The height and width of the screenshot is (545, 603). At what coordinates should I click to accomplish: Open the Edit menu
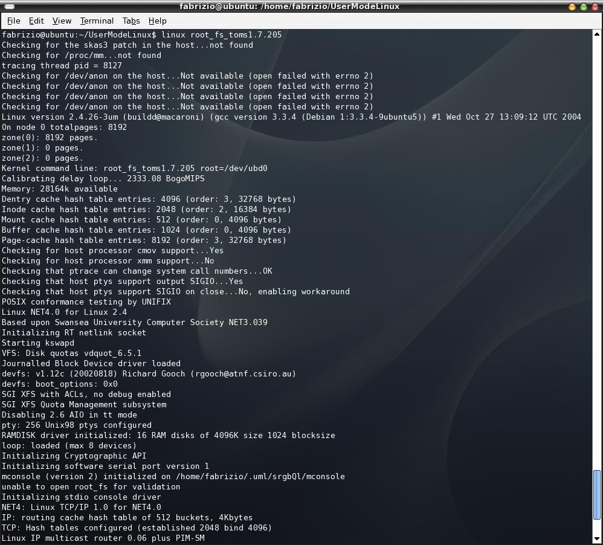[36, 21]
